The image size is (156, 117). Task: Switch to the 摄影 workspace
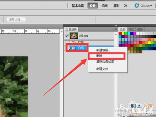point(116,6)
